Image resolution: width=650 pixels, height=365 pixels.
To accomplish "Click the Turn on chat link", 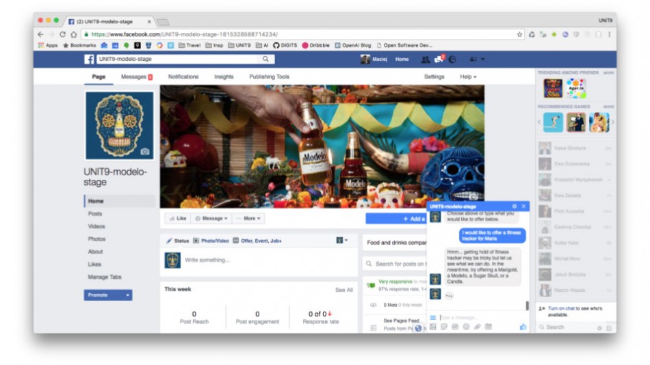I will pyautogui.click(x=561, y=309).
